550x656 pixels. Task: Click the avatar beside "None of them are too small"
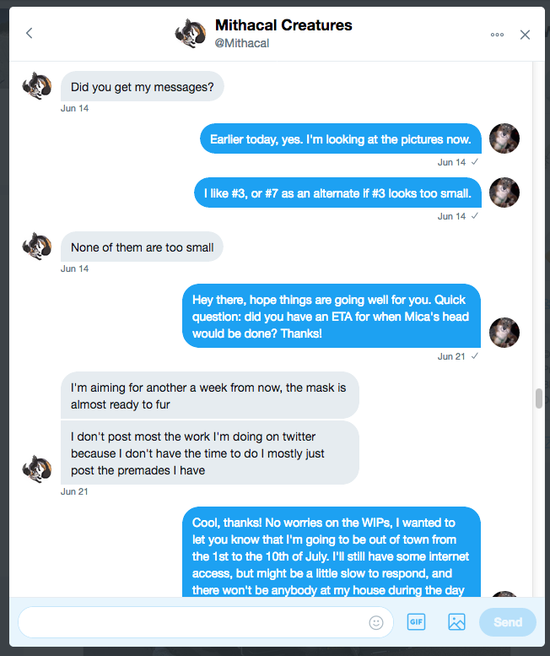coord(37,247)
